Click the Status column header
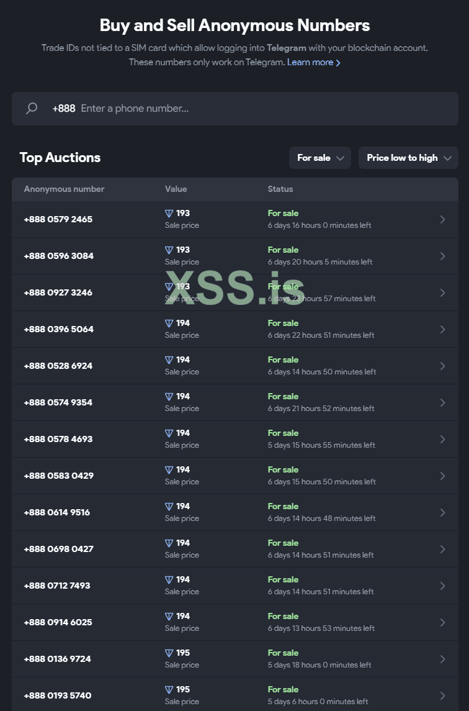Image resolution: width=469 pixels, height=711 pixels. click(x=280, y=189)
